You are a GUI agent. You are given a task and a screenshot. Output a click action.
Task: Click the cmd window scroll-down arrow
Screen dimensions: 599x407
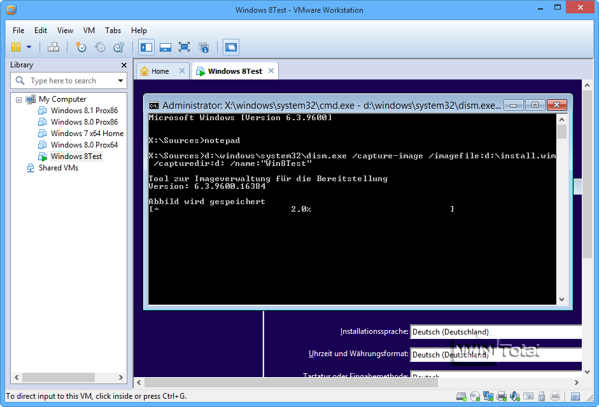point(561,300)
